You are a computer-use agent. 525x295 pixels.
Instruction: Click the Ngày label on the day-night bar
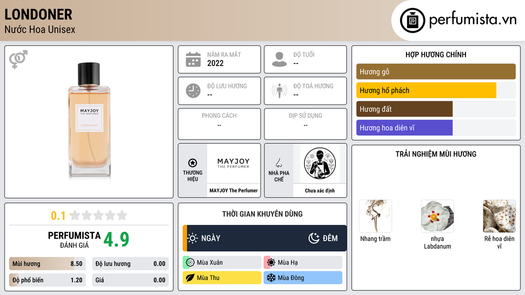(211, 238)
